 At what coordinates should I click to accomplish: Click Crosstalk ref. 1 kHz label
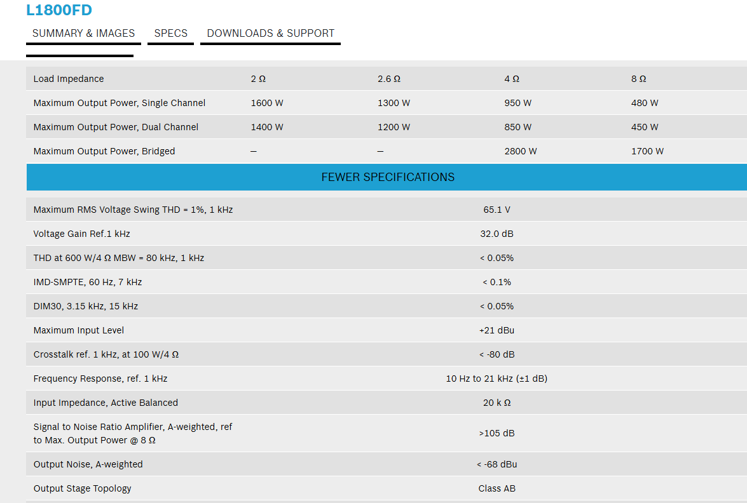(106, 354)
